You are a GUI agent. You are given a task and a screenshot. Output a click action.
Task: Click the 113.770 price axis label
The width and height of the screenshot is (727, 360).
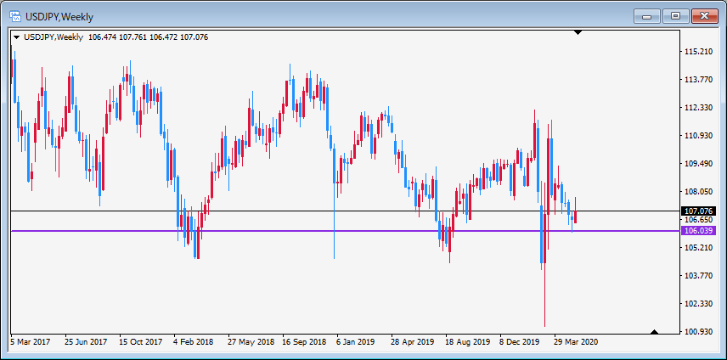(x=698, y=80)
